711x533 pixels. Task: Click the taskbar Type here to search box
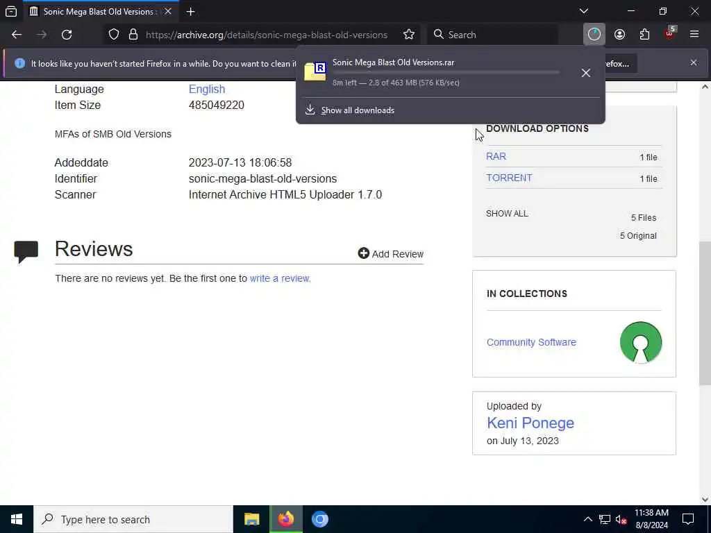point(133,519)
